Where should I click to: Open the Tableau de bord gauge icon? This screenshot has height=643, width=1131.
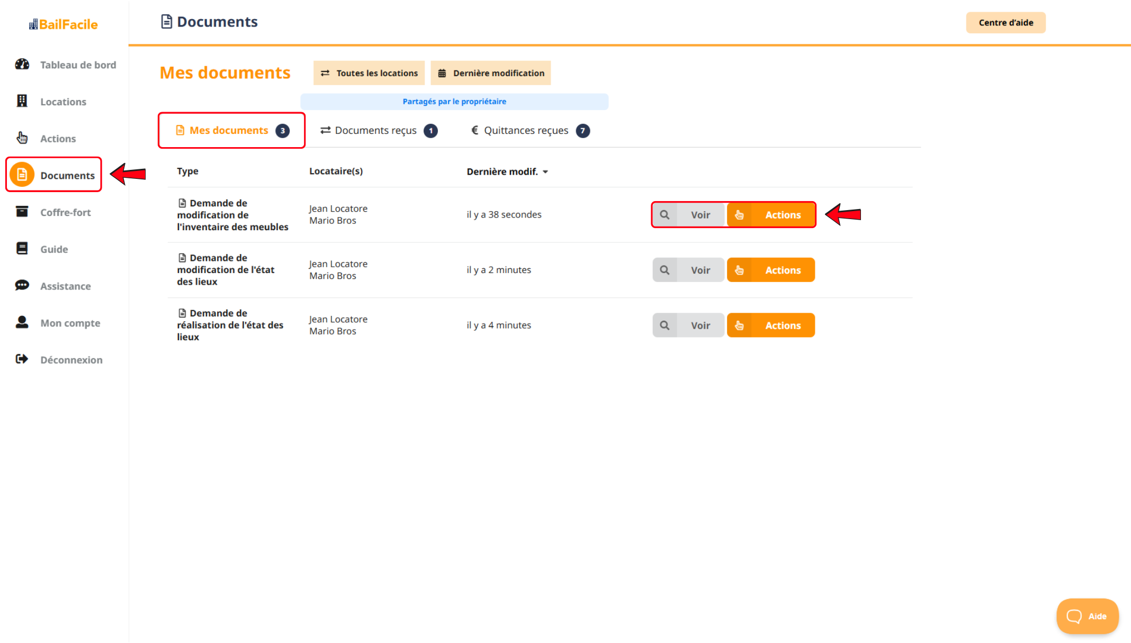[22, 65]
